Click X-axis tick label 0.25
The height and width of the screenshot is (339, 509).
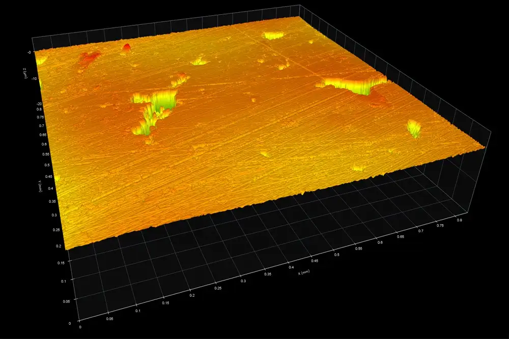click(x=218, y=288)
